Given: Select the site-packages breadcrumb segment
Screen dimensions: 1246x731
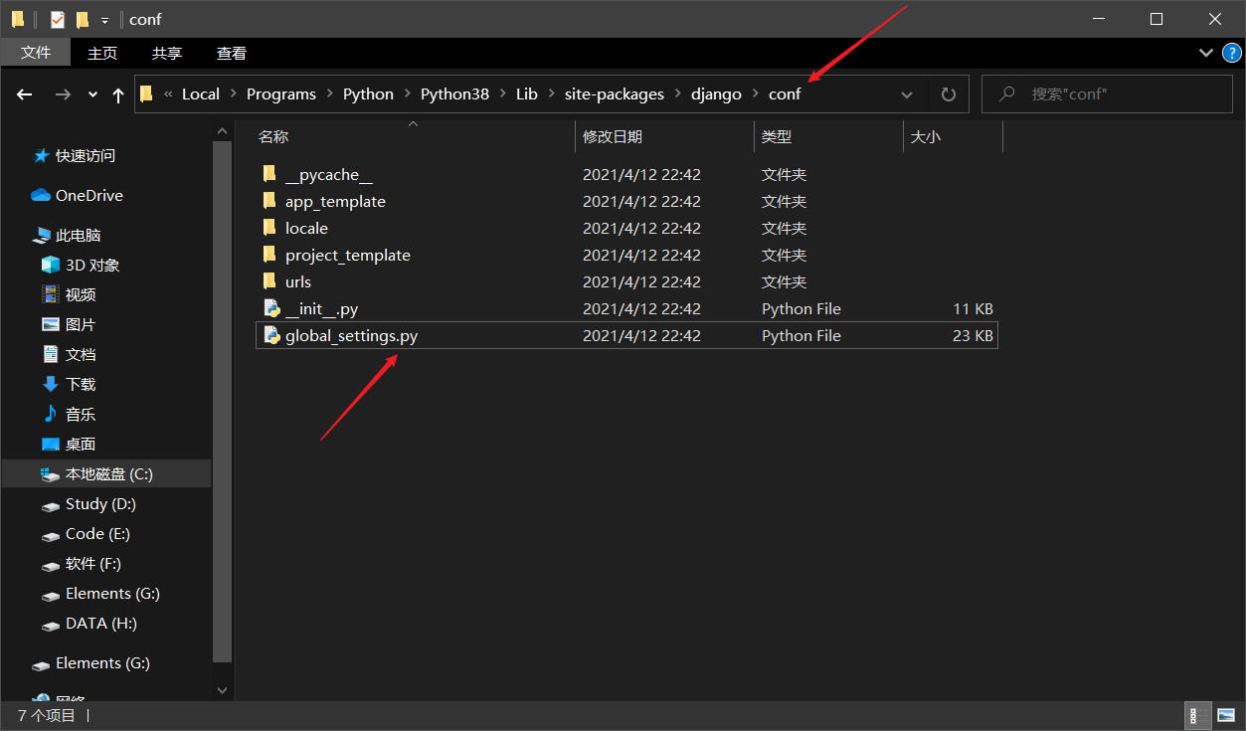Looking at the screenshot, I should click(x=615, y=94).
